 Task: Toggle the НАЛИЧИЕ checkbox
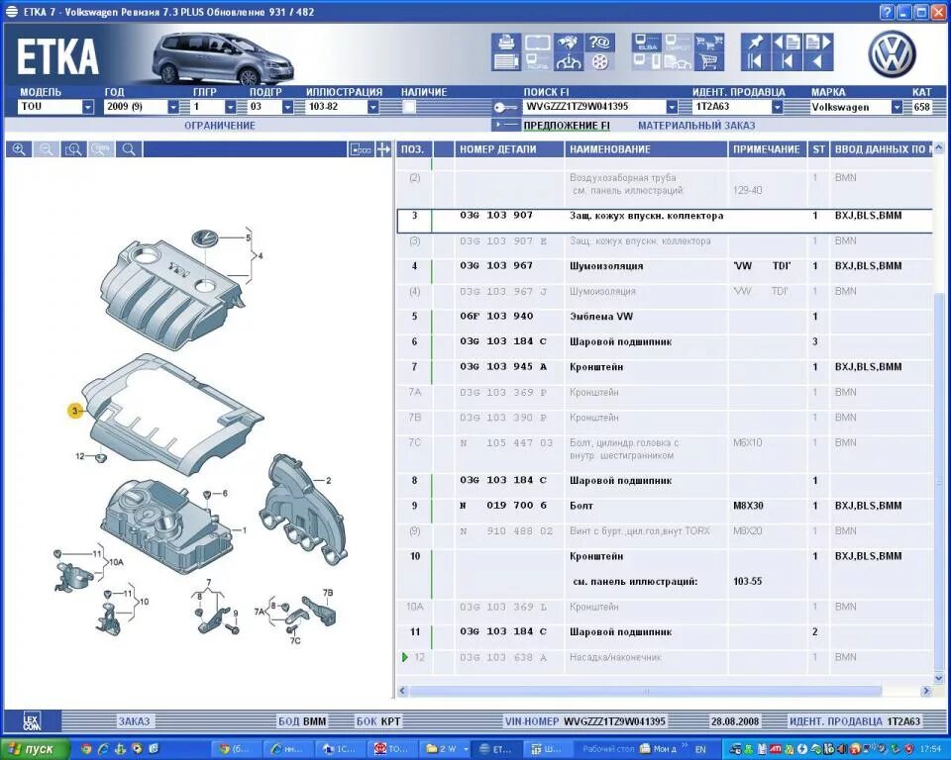[409, 107]
